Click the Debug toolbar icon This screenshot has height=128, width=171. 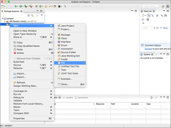pos(16,6)
